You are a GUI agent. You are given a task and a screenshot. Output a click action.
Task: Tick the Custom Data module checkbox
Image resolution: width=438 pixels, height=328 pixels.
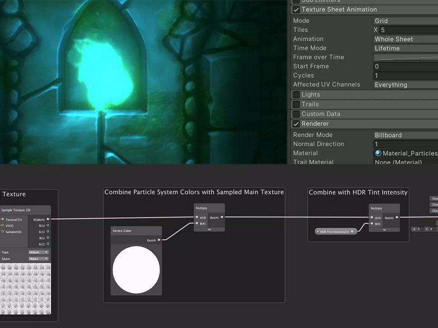[296, 114]
